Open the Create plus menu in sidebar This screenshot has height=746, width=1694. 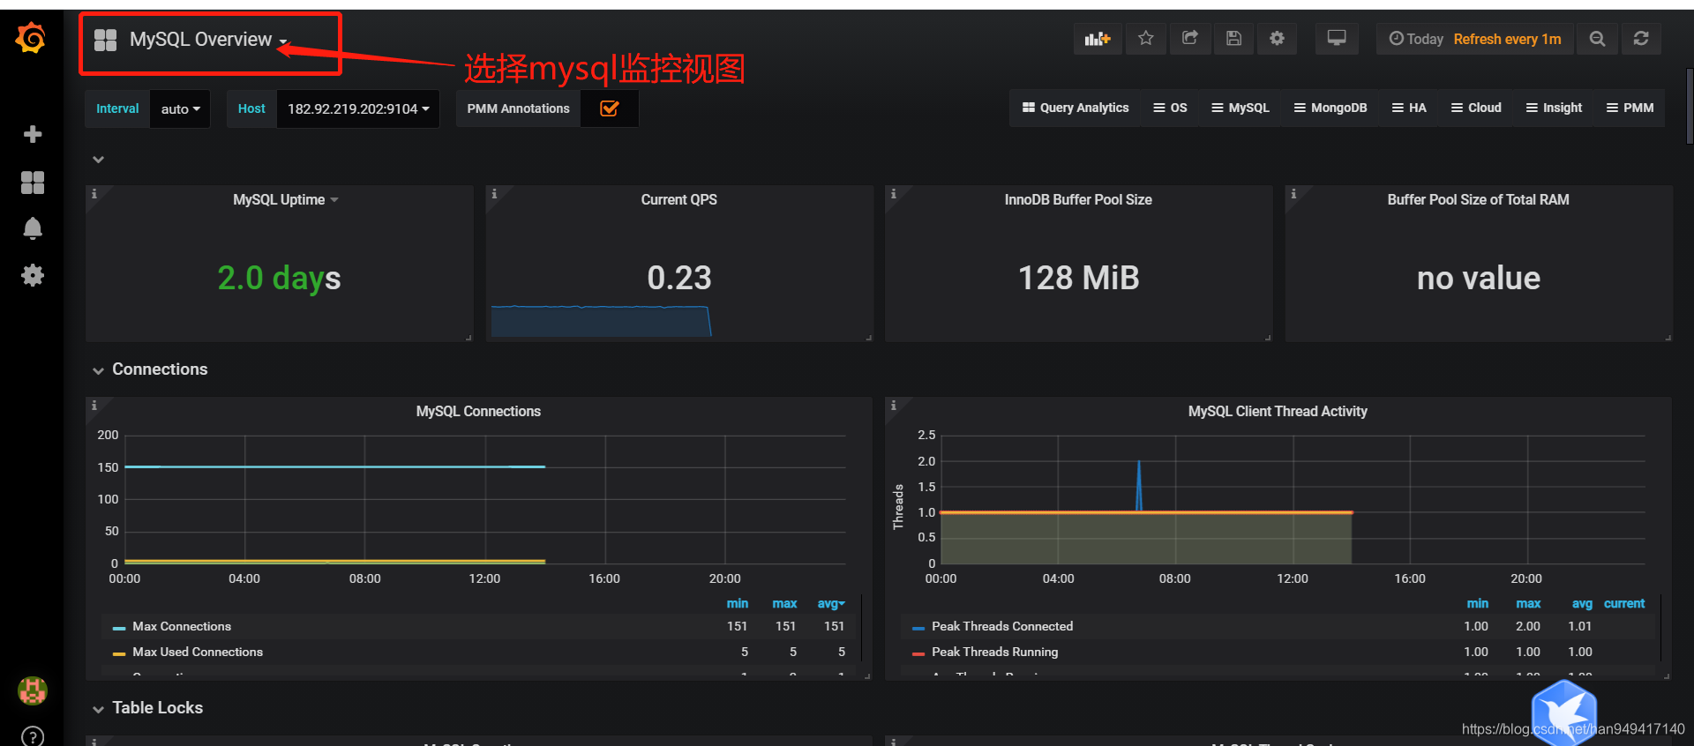(x=33, y=134)
